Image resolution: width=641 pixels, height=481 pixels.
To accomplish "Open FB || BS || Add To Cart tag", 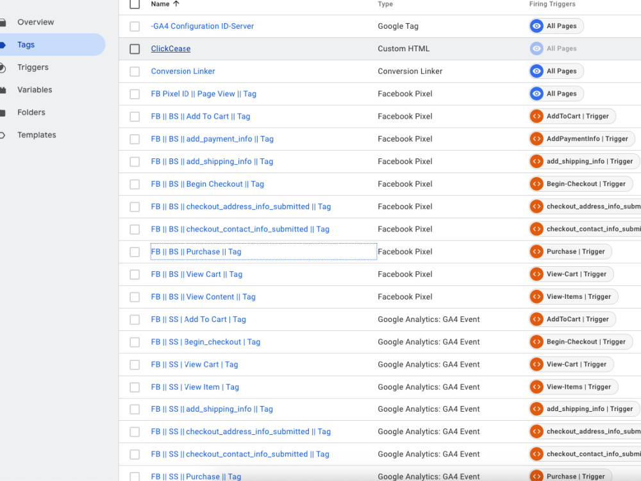I will [x=200, y=116].
